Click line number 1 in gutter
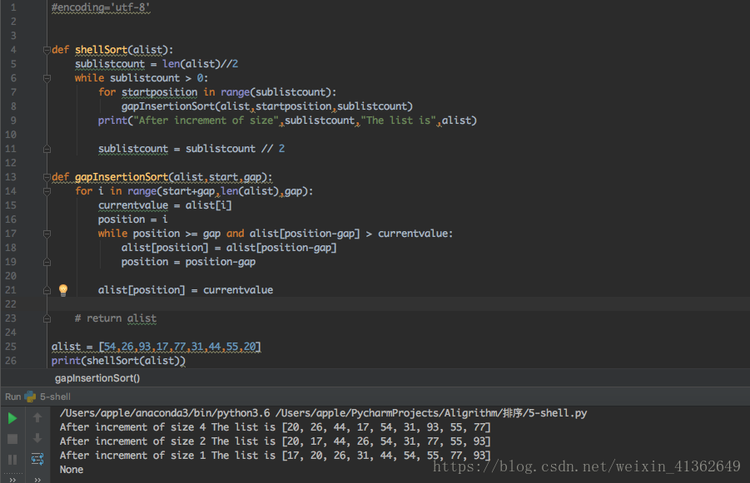Screen dimensions: 750x483 tap(13, 7)
